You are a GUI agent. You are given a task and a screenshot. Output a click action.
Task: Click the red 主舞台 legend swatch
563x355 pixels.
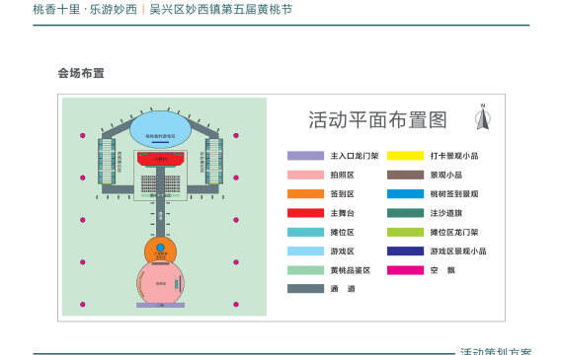[305, 213]
